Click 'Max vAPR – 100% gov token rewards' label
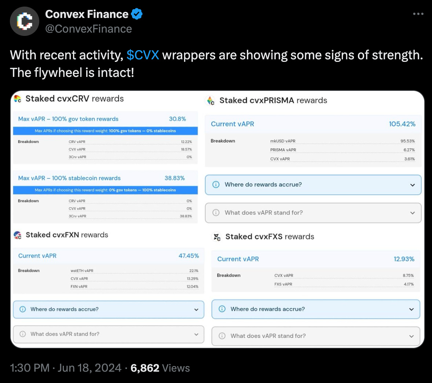 (x=68, y=119)
